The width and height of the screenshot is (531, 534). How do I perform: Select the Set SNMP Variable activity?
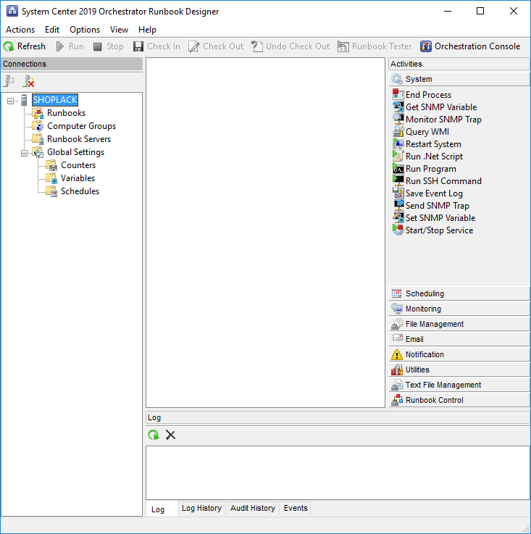434,217
